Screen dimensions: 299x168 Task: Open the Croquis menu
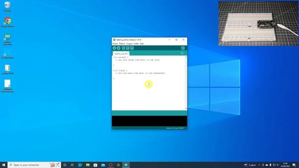pos(129,43)
